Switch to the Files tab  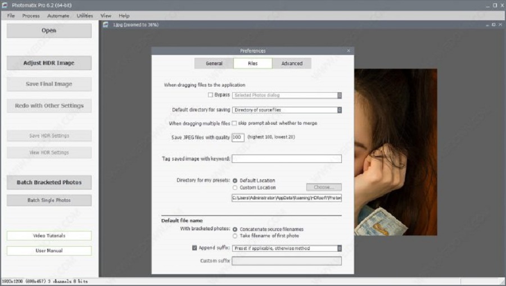tap(252, 63)
